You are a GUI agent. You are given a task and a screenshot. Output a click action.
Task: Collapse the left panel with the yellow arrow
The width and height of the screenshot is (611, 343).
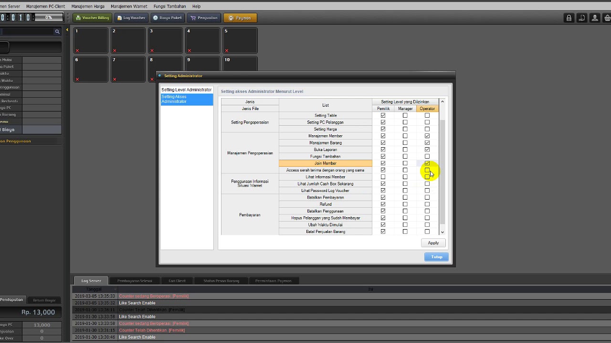67,30
